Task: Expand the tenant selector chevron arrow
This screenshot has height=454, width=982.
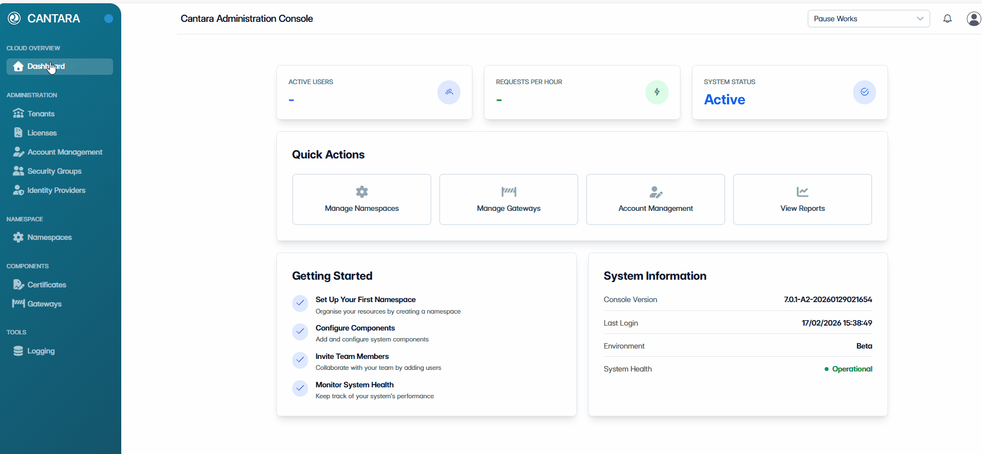Action: pyautogui.click(x=920, y=19)
